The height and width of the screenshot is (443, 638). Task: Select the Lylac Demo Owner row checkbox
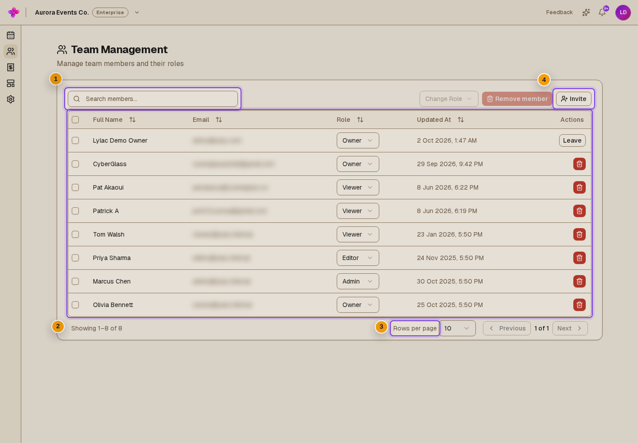click(x=75, y=140)
